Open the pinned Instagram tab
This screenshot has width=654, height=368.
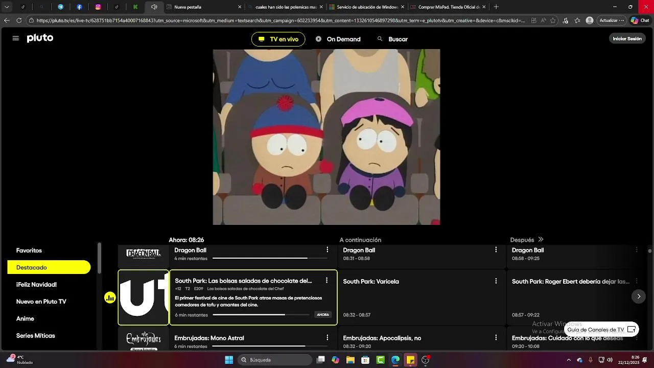pyautogui.click(x=98, y=7)
